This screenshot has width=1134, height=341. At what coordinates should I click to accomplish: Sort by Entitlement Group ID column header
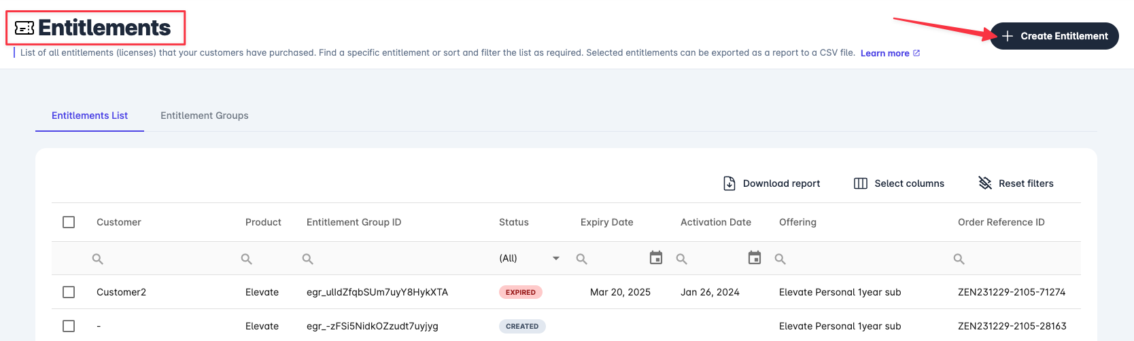(354, 222)
